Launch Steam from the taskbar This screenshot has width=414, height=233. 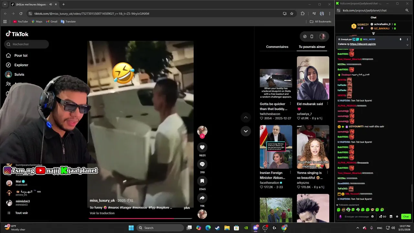(x=217, y=228)
